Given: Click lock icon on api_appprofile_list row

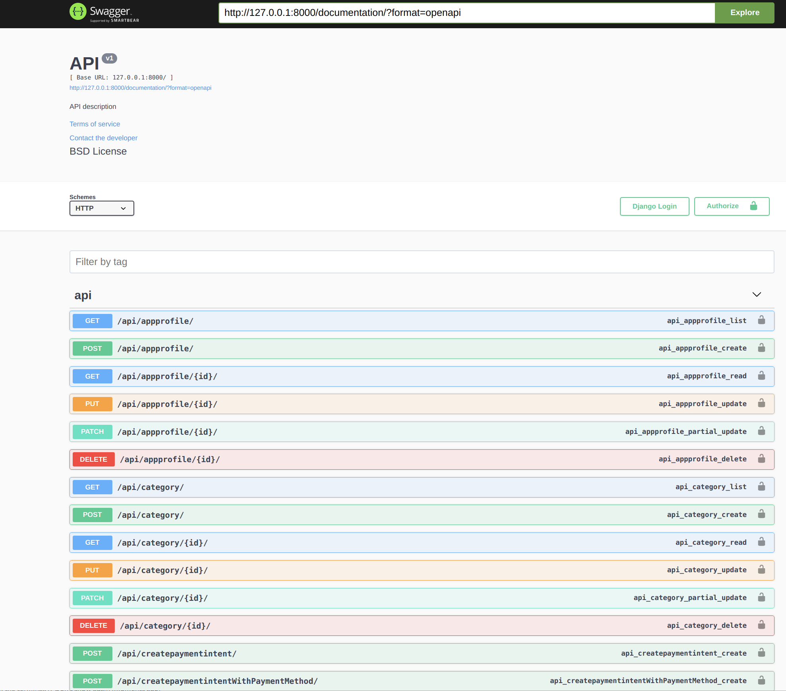Looking at the screenshot, I should [761, 320].
